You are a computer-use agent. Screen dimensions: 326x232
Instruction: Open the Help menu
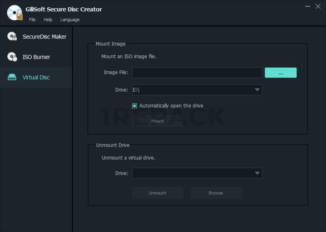click(x=48, y=20)
